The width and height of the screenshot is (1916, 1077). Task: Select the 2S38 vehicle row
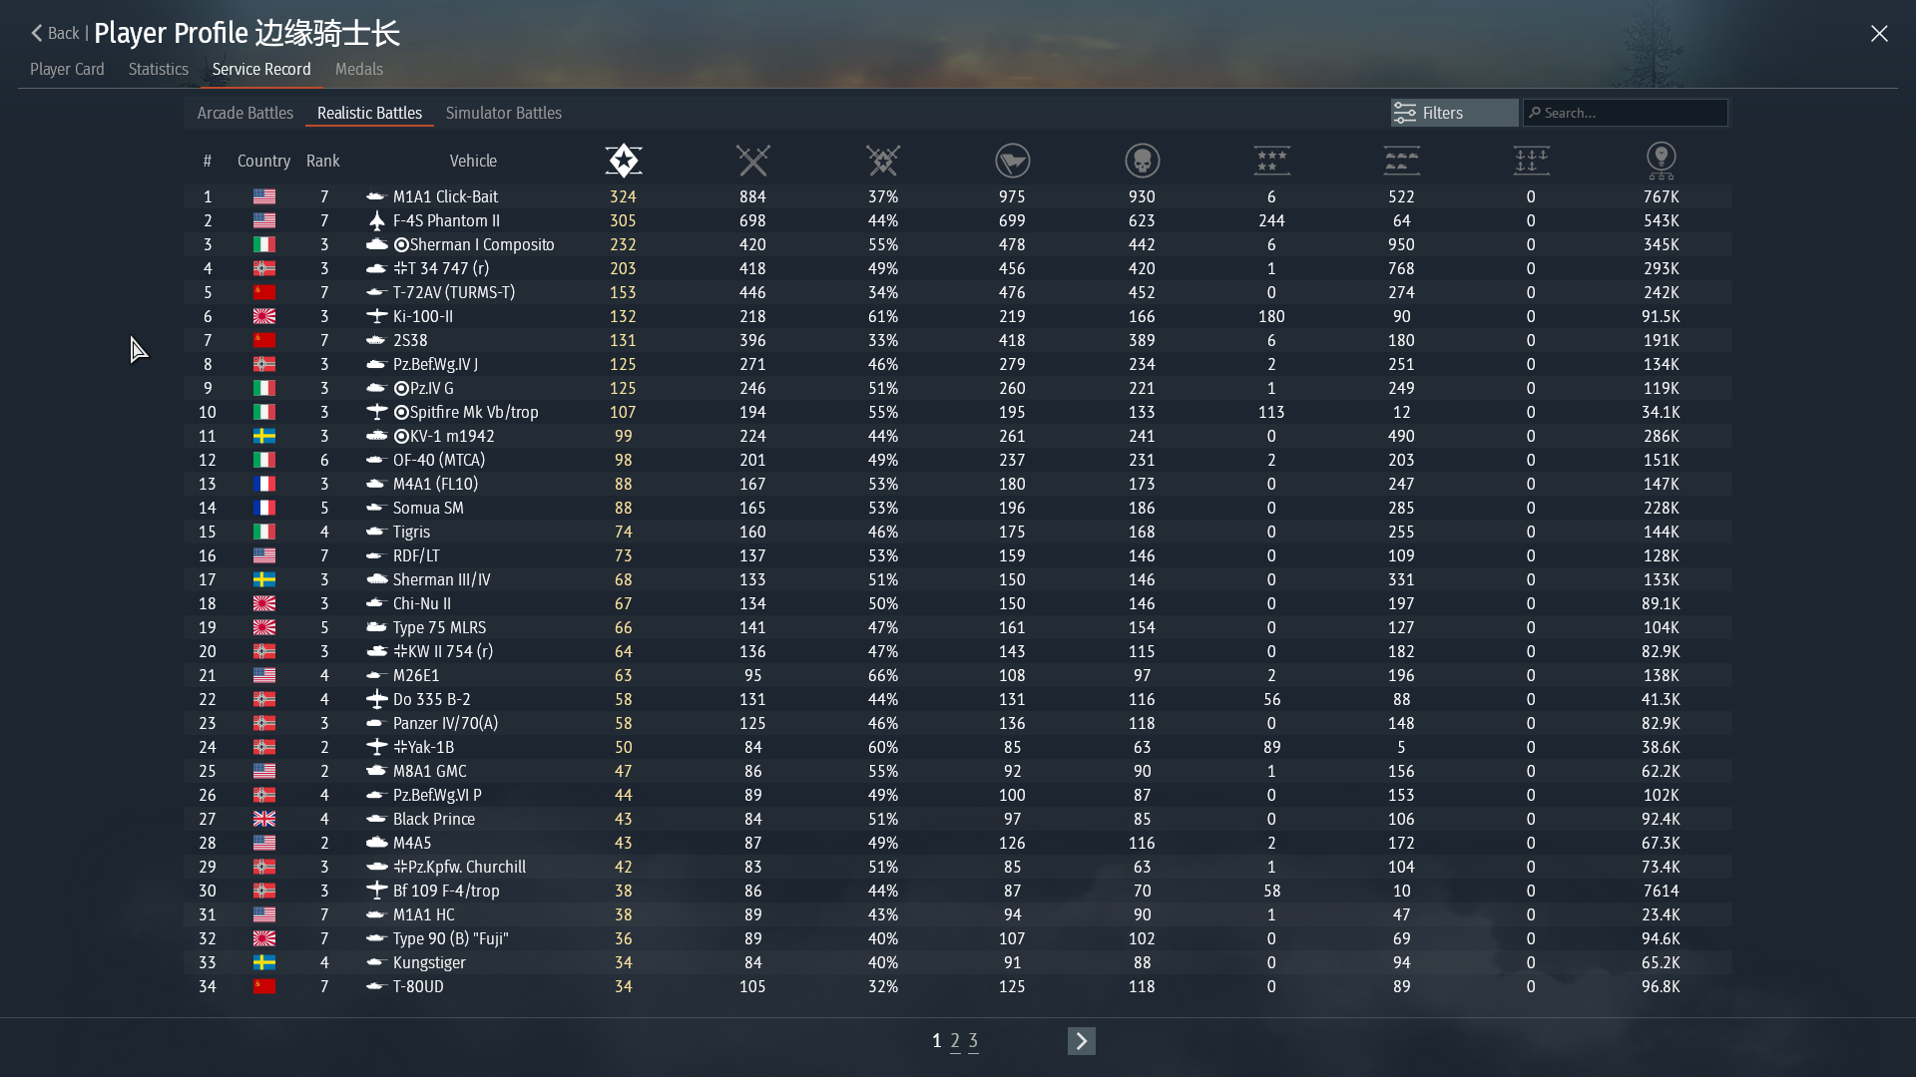[x=958, y=340]
